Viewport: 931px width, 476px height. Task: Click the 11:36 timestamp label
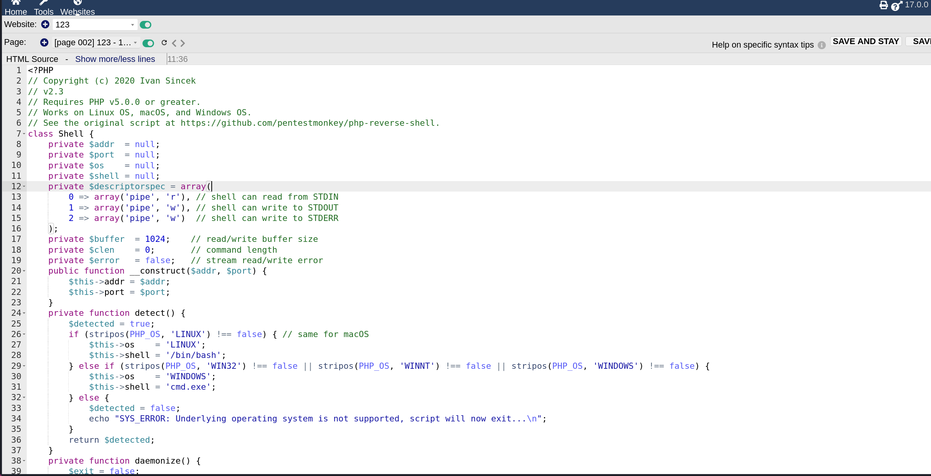click(x=178, y=59)
